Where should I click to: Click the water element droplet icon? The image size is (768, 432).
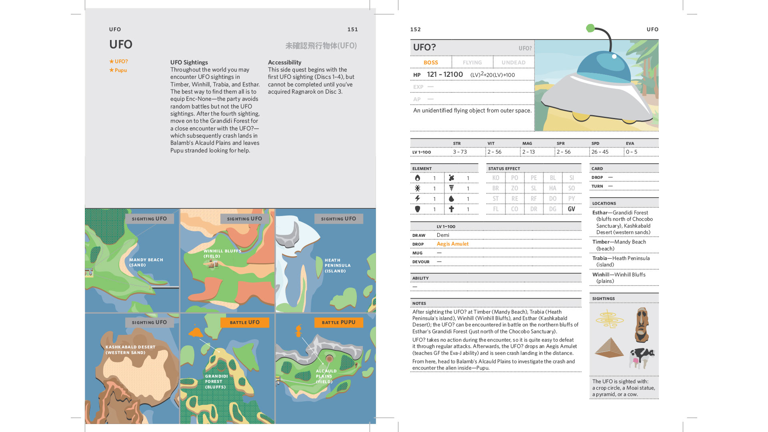coord(452,199)
